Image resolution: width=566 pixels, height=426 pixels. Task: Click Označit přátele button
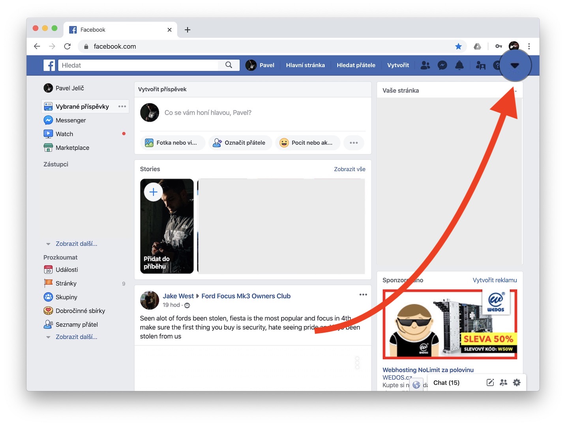coord(240,143)
